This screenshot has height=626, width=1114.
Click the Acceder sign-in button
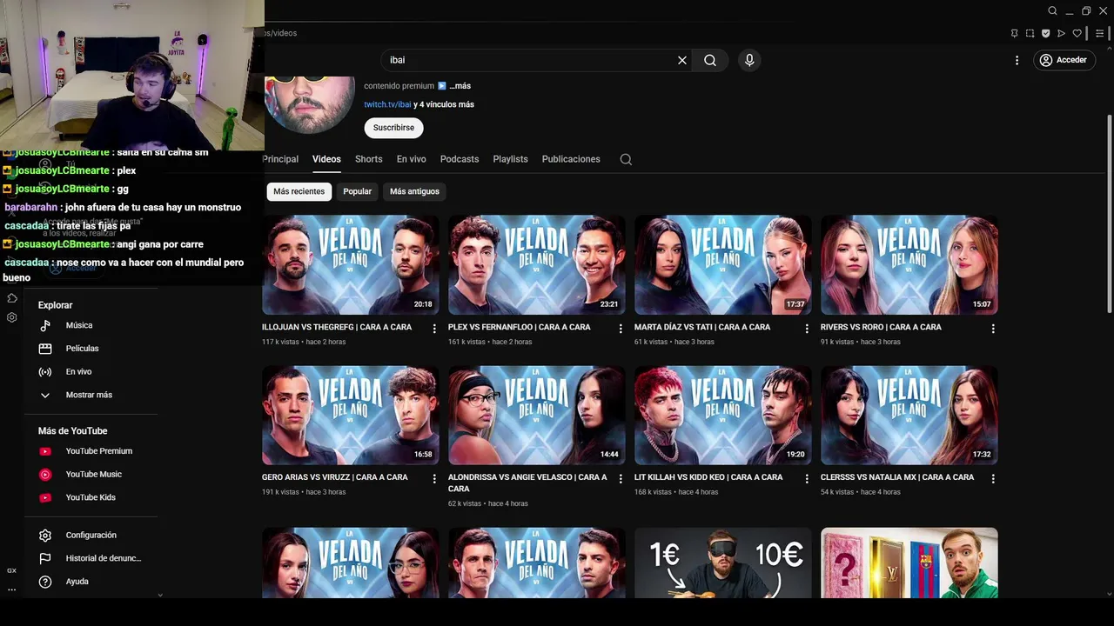coord(1064,60)
